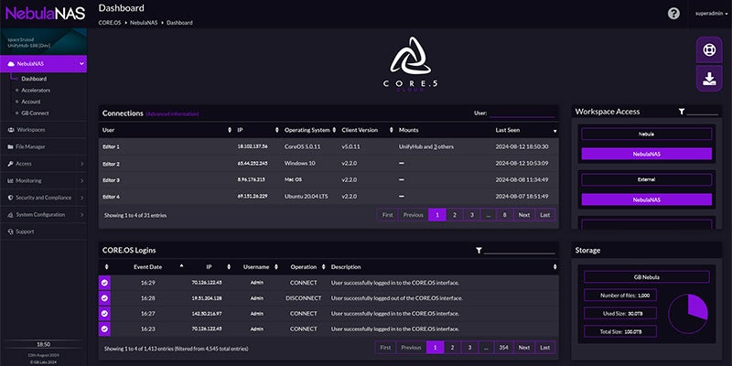Click NebulaNAS button under Nebula workspace
Image resolution: width=732 pixels, height=366 pixels.
click(x=647, y=154)
